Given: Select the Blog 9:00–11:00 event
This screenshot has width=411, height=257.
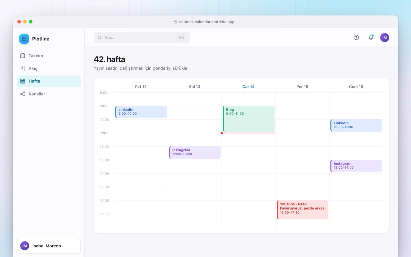Looking at the screenshot, I should point(249,119).
